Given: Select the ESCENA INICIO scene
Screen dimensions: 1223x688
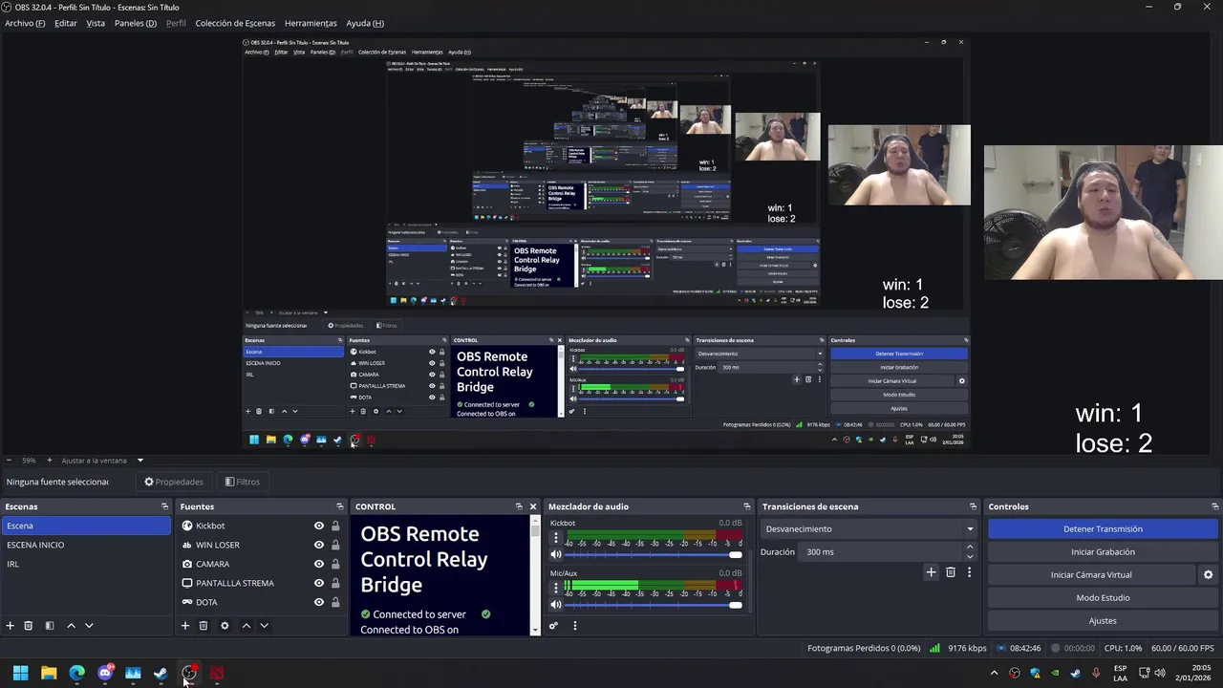Looking at the screenshot, I should click(86, 545).
